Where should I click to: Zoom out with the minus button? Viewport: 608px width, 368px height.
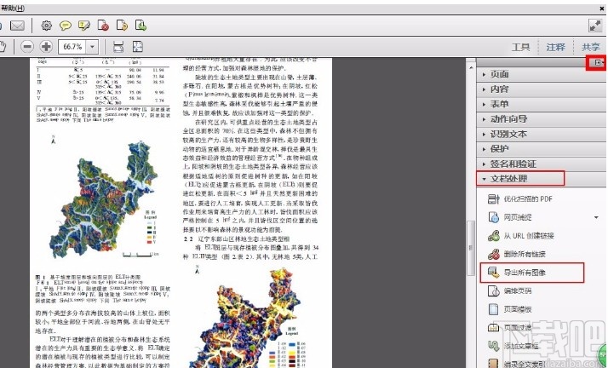pyautogui.click(x=27, y=47)
